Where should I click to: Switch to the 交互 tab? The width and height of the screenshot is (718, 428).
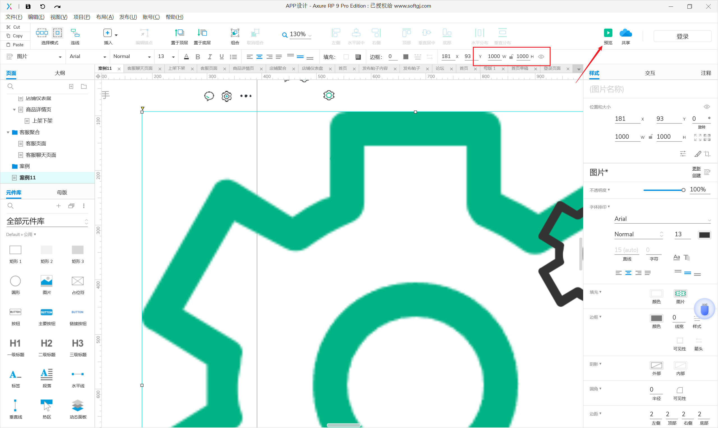tap(650, 73)
